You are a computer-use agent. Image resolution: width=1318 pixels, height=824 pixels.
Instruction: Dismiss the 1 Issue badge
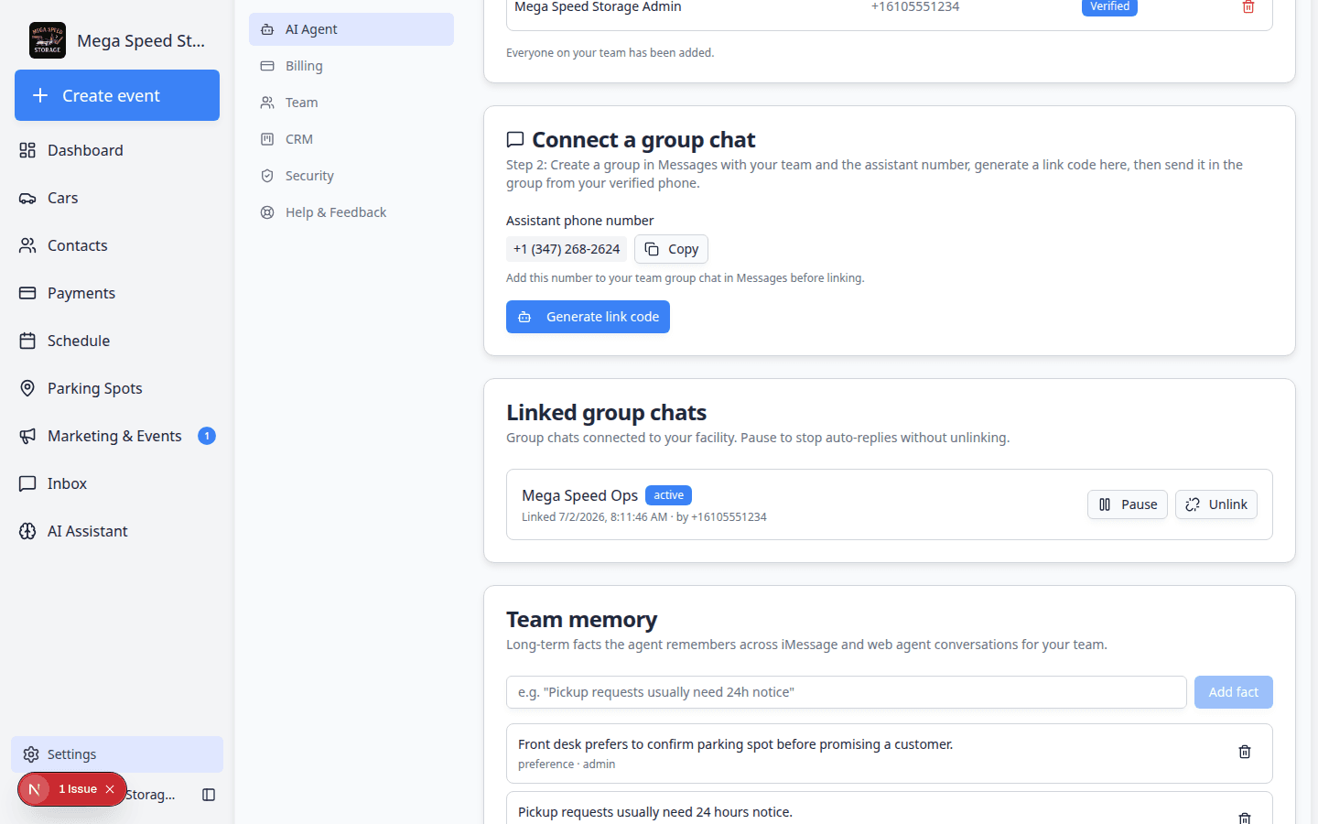(x=110, y=789)
